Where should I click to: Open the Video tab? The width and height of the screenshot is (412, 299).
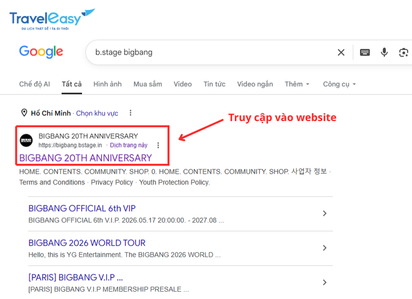(183, 84)
